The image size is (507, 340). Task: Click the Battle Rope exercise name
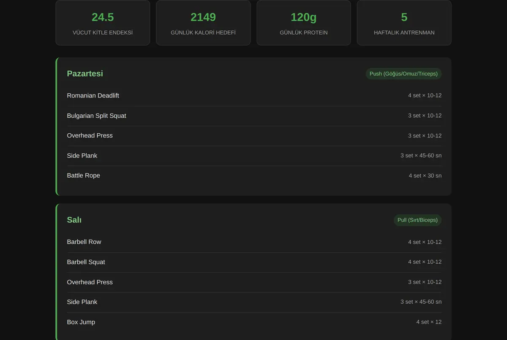coord(83,175)
